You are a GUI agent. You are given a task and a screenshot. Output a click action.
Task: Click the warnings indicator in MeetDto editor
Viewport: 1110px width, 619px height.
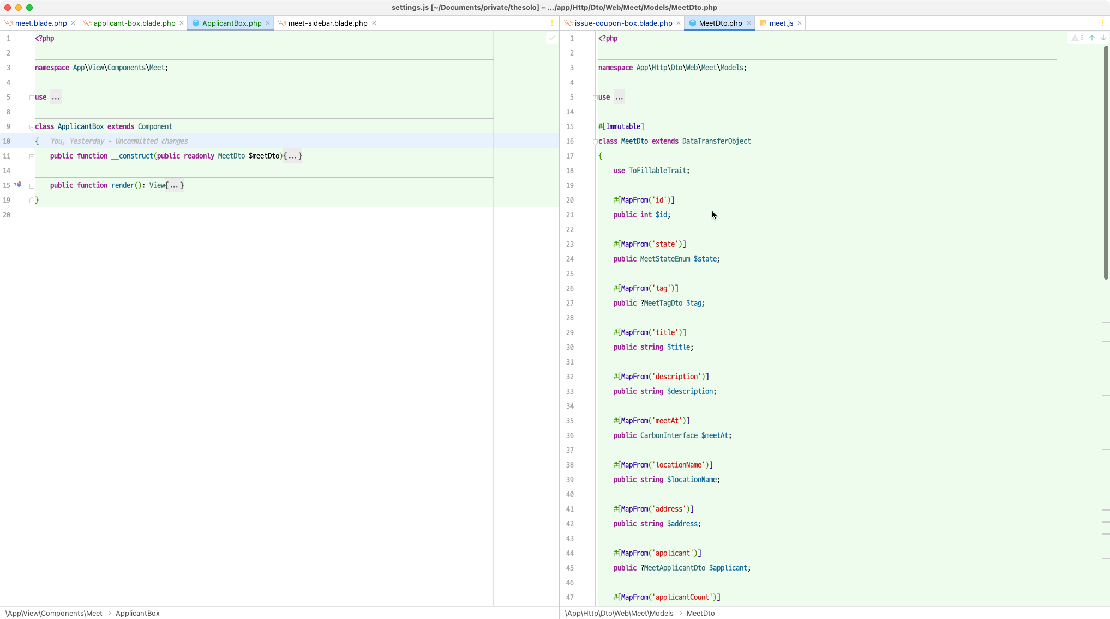point(1077,38)
